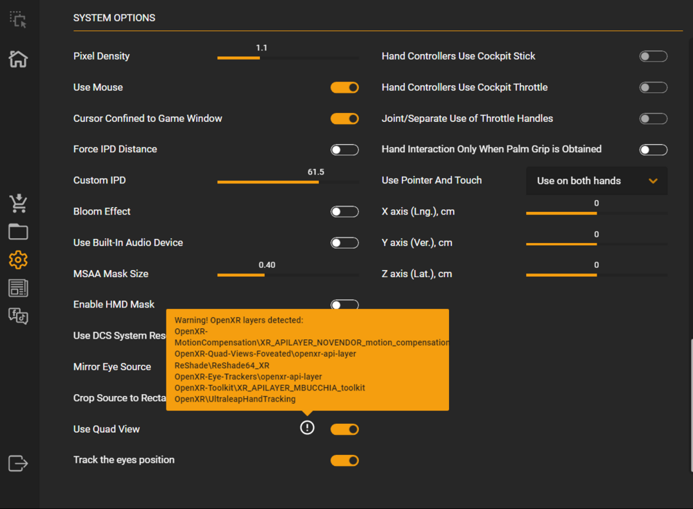Open the news page icon
693x509 pixels.
click(18, 288)
